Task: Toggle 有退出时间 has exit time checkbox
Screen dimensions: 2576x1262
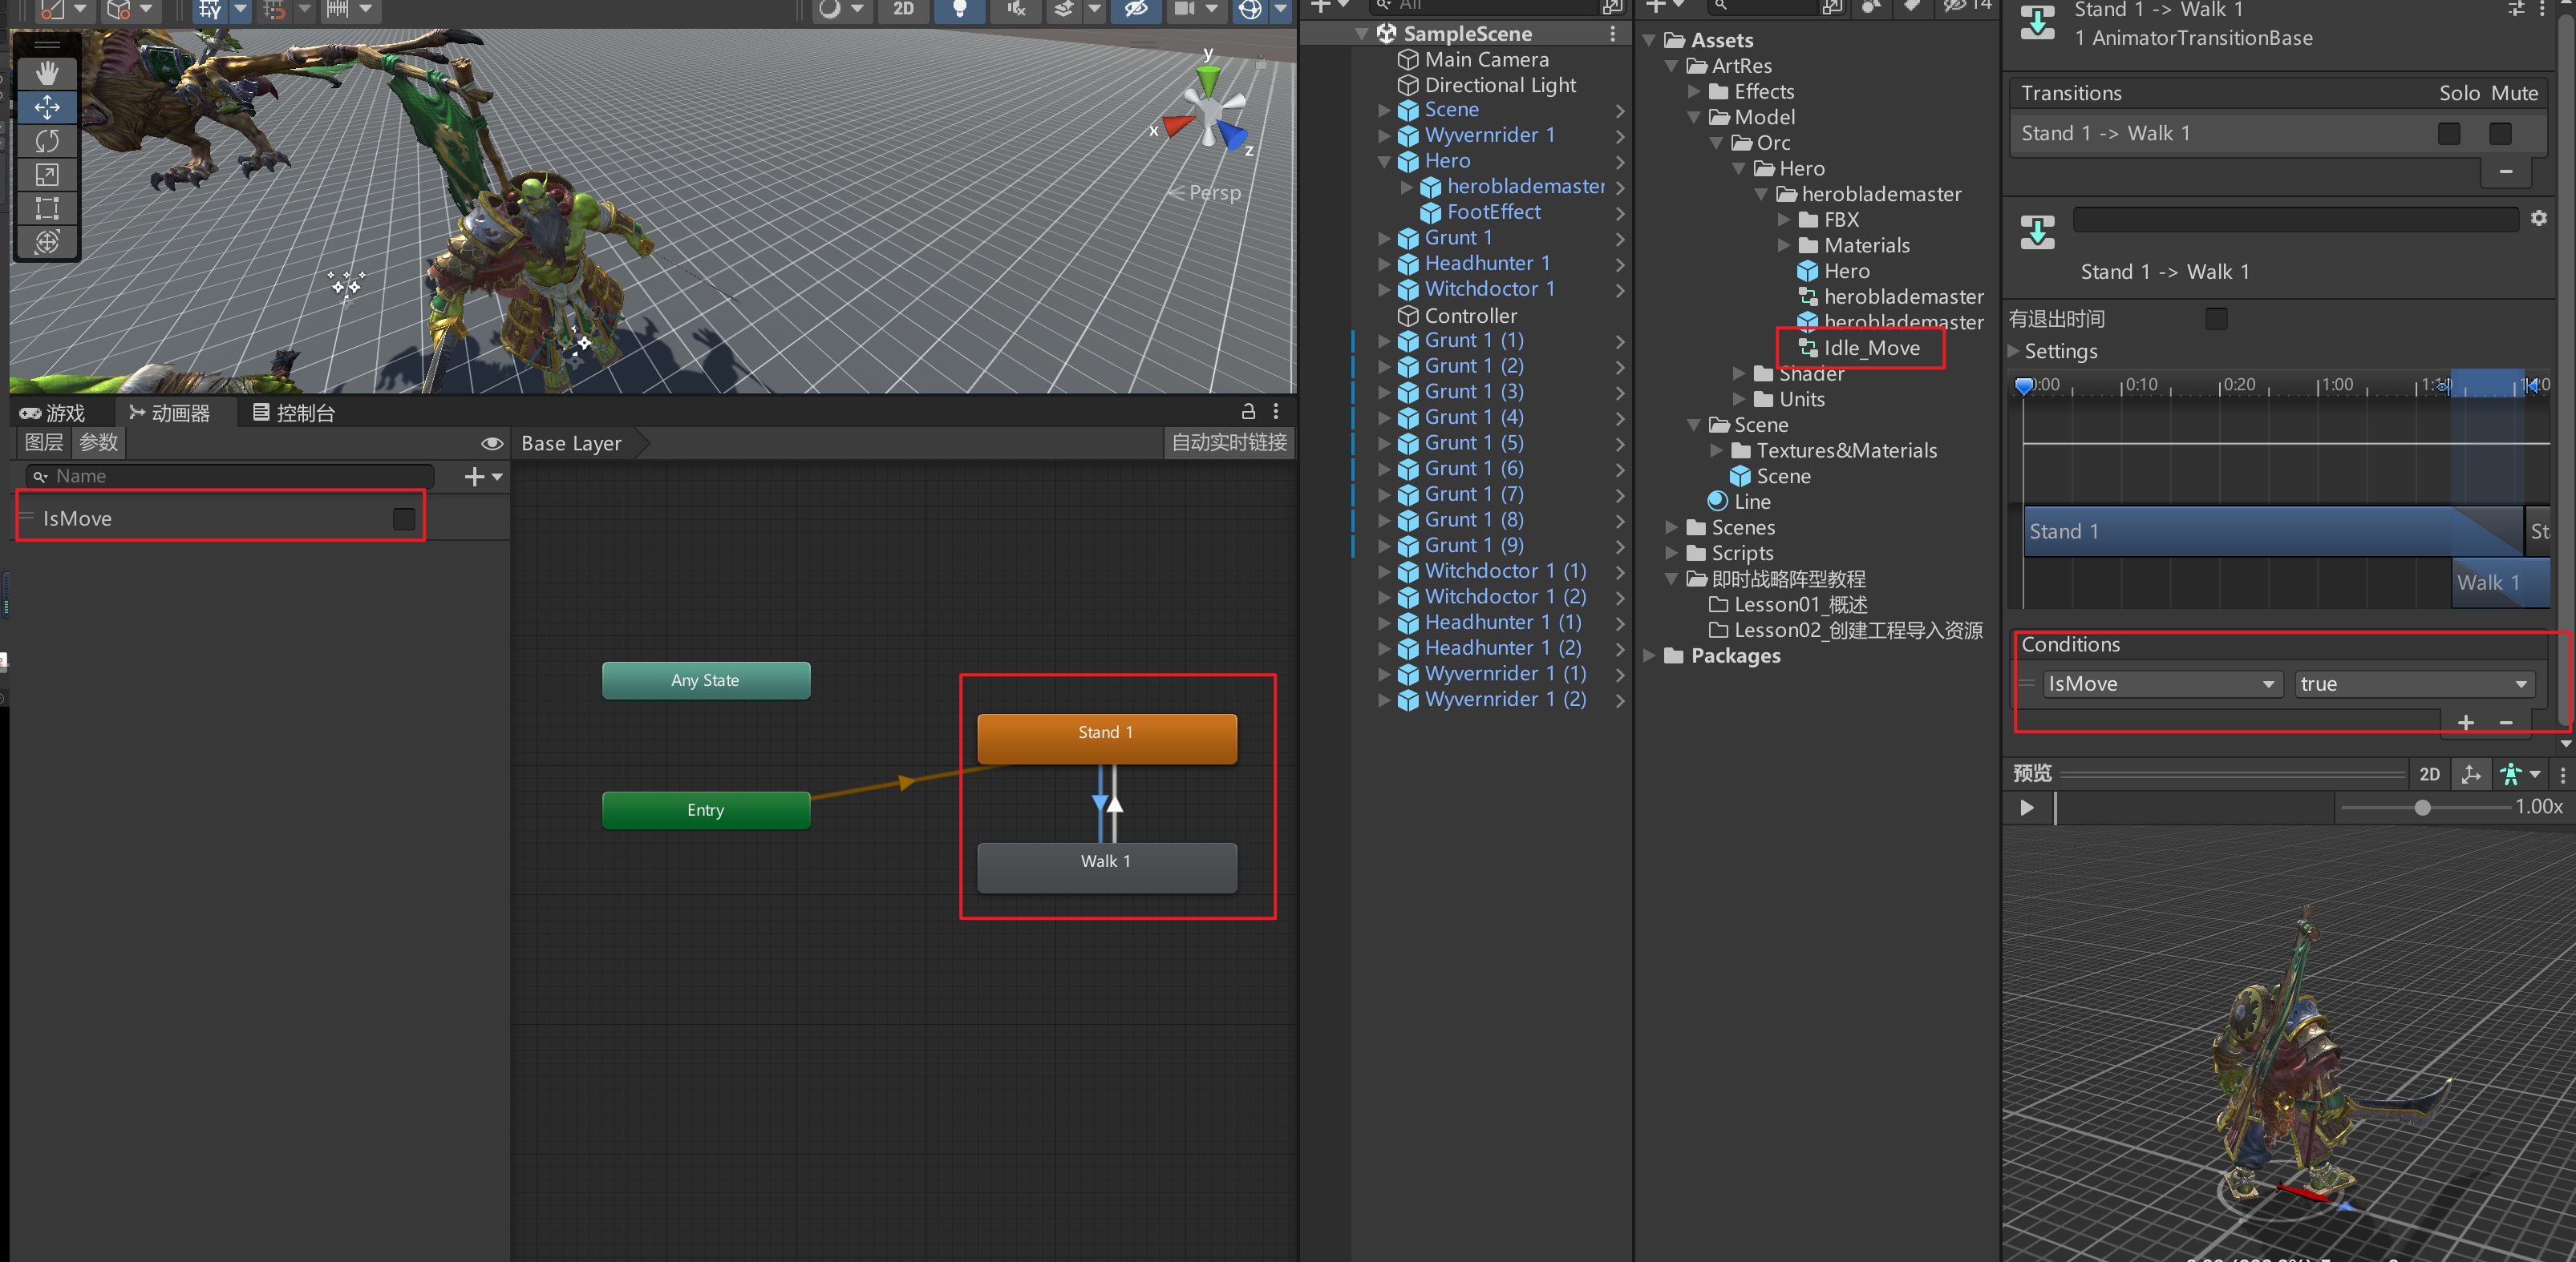Action: (x=2216, y=319)
